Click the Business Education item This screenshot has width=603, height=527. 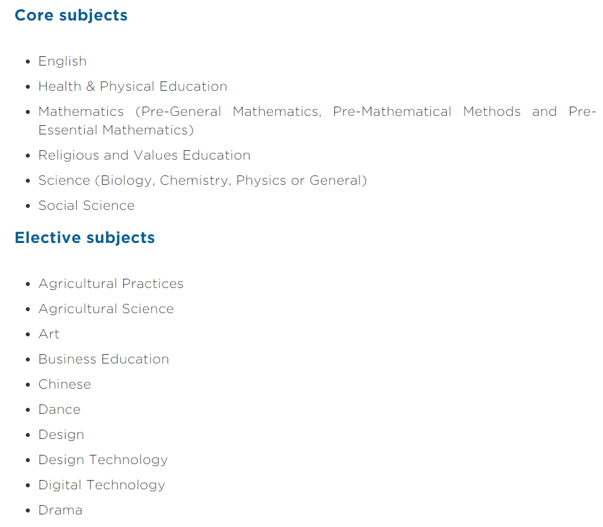tap(103, 359)
